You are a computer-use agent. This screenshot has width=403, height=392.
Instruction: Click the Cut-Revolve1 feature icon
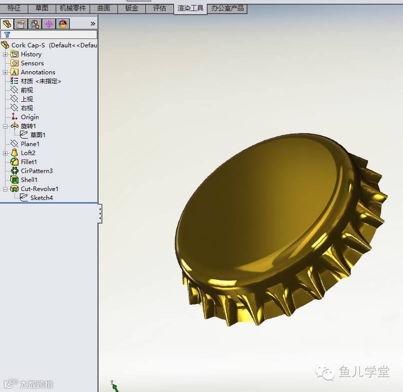pos(14,189)
